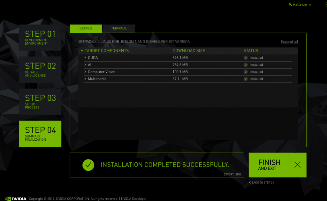Viewport: 327px width, 201px height.
Task: Collapse the TARGET COMPONENTS section chevron
Action: (x=82, y=51)
